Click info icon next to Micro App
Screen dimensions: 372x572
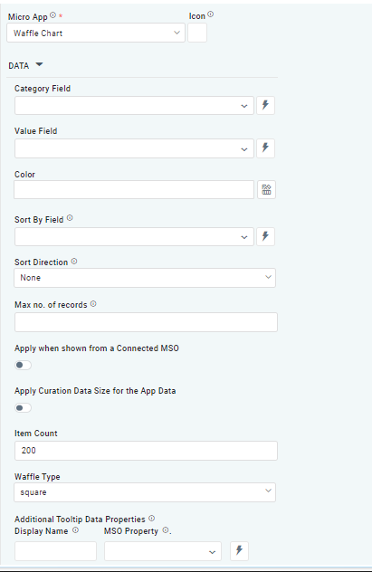tap(52, 15)
